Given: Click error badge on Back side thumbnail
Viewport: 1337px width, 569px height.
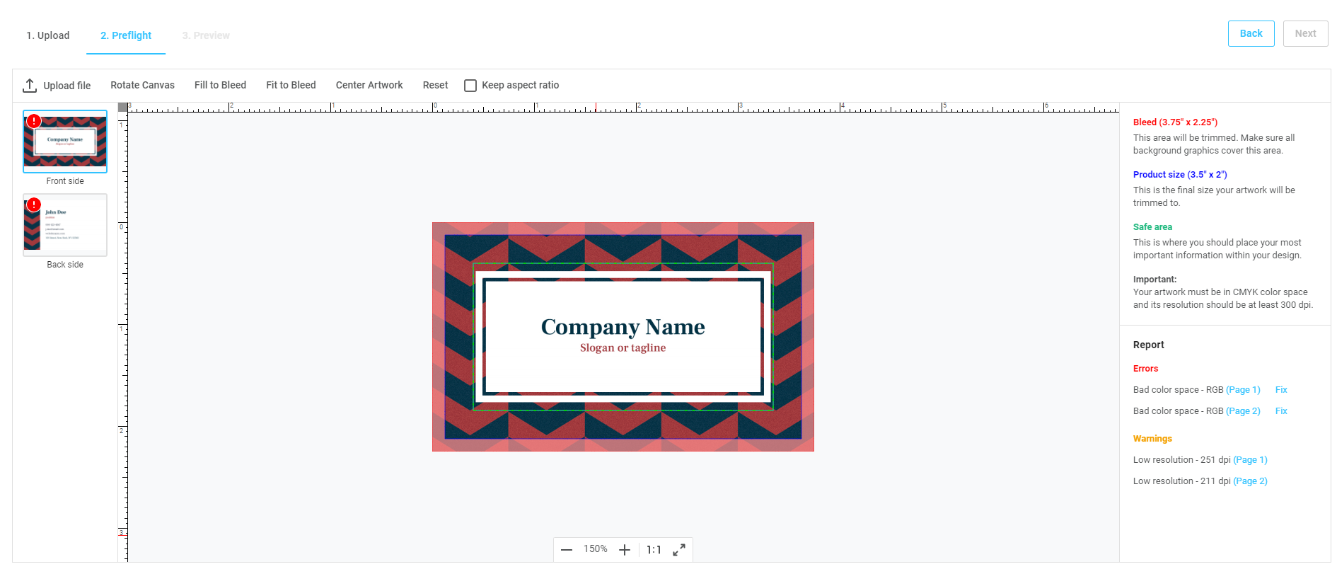Looking at the screenshot, I should click(x=34, y=205).
